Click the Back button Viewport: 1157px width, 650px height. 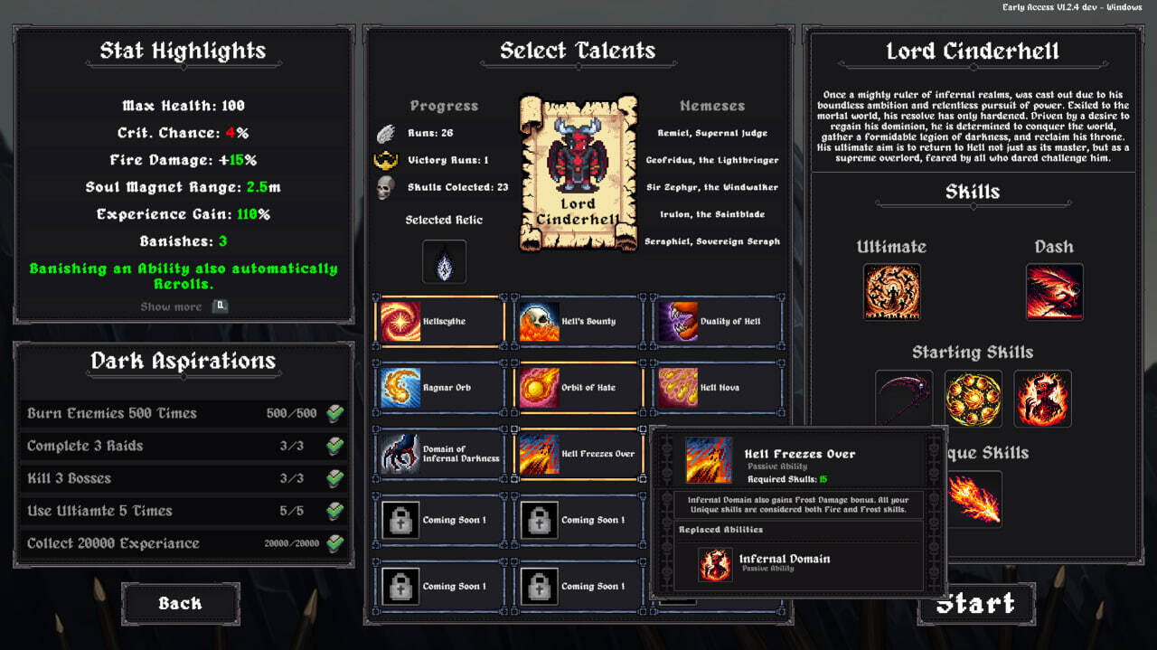(x=181, y=604)
